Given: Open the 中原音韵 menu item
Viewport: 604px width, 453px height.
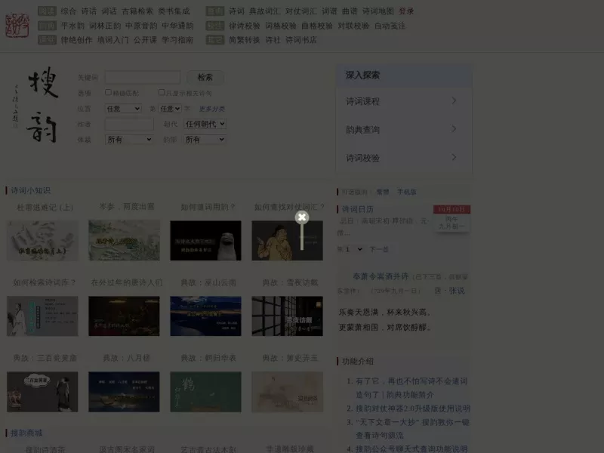Looking at the screenshot, I should pos(141,26).
